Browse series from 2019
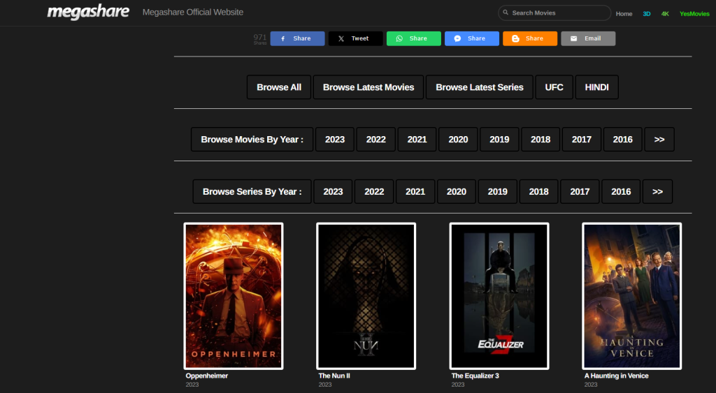The height and width of the screenshot is (393, 716). pyautogui.click(x=497, y=191)
